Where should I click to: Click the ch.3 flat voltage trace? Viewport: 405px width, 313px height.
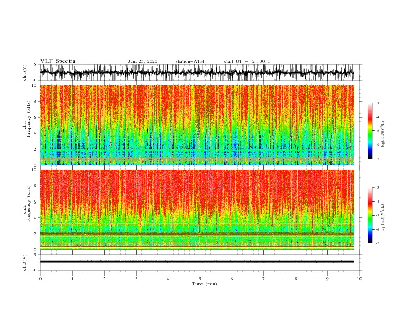(x=197, y=262)
